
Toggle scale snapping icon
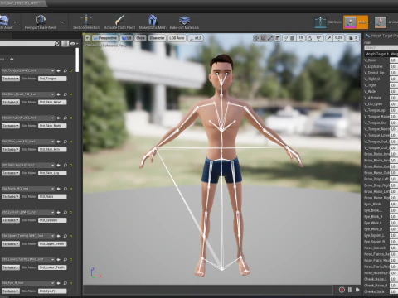[x=329, y=38]
